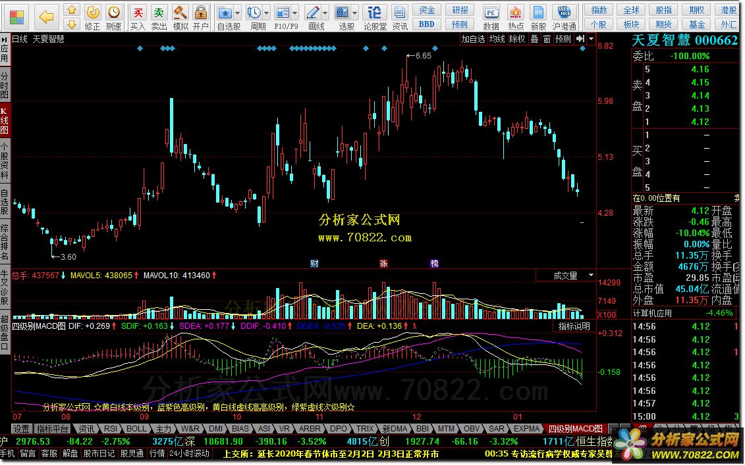Switch to the BOLL indicator tab
Viewport: 745px width, 465px height.
click(137, 428)
